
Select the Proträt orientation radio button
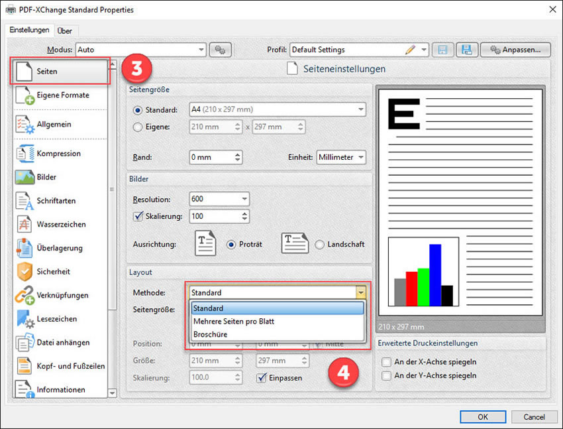pos(231,244)
